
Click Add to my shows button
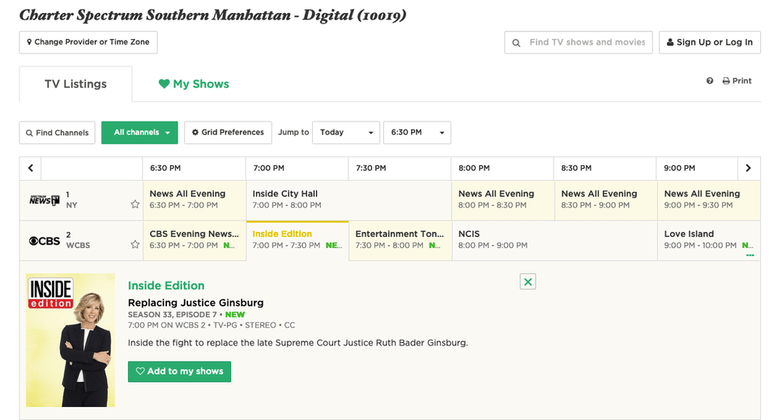click(x=180, y=371)
